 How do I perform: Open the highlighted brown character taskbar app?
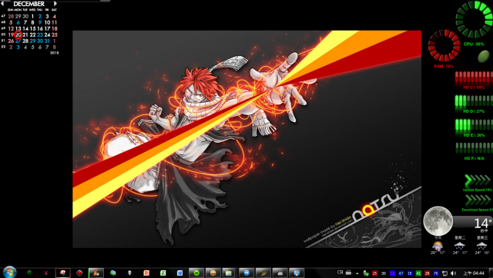[96, 273]
